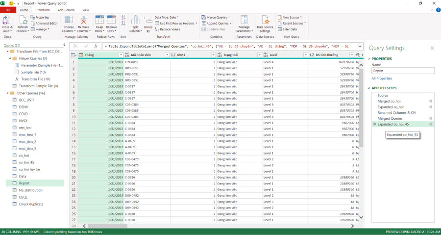
Task: Collapse the APPLIED STEPS section
Action: pyautogui.click(x=368, y=88)
